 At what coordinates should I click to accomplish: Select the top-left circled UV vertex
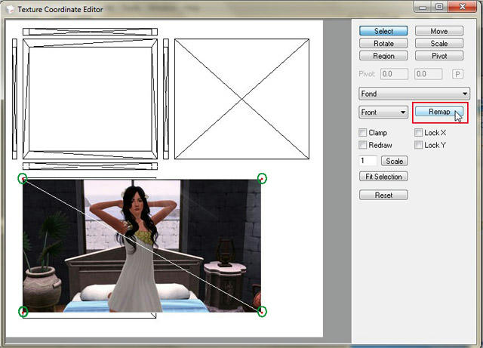click(23, 178)
